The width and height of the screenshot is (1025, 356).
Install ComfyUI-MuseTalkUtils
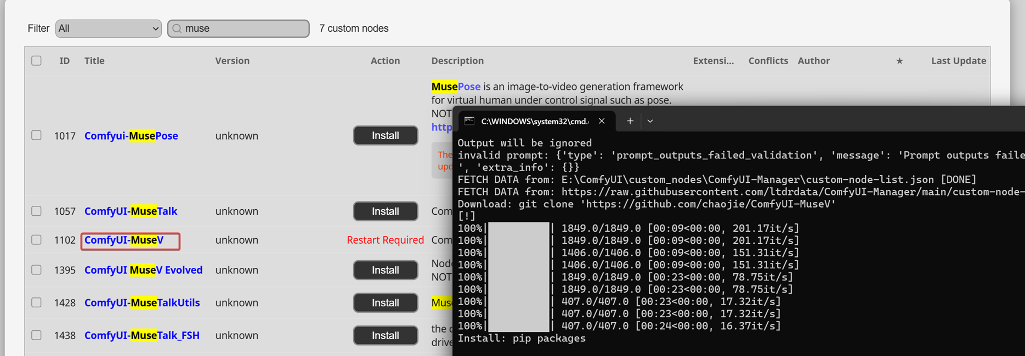pyautogui.click(x=386, y=302)
